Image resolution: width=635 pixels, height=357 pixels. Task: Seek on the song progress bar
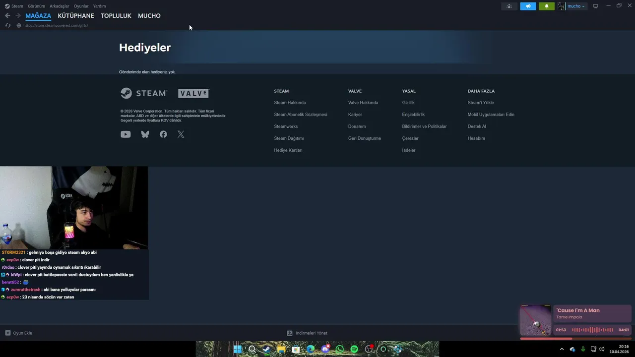(575, 339)
